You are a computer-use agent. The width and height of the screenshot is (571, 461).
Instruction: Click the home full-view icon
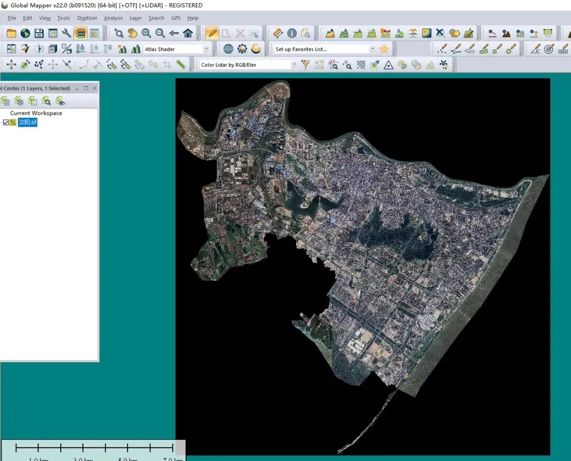(188, 33)
